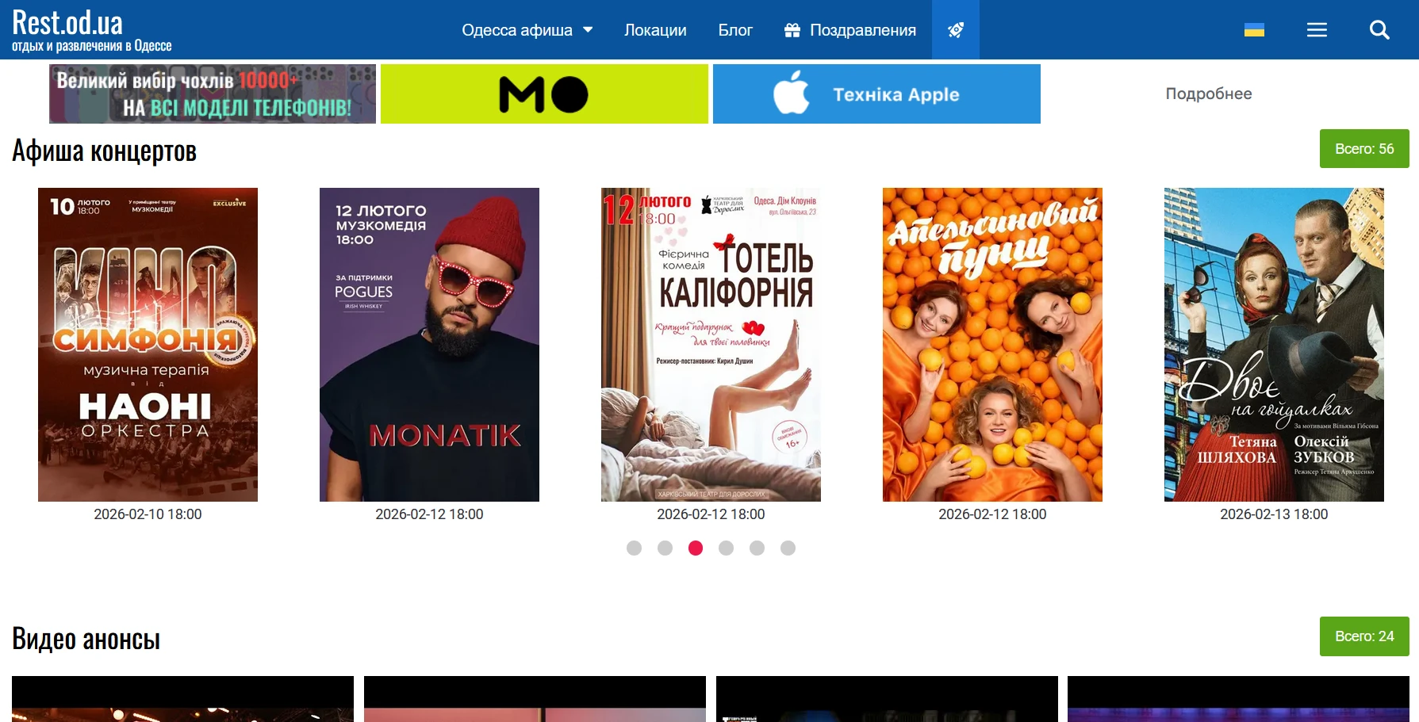Viewport: 1419px width, 722px height.
Task: Open the Готель Каліфорнія poster
Action: pos(711,344)
